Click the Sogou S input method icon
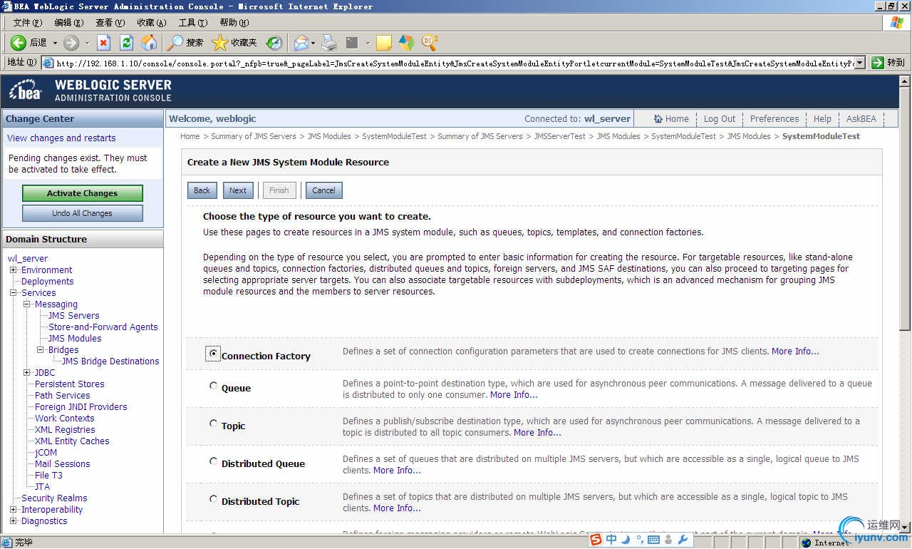 [x=596, y=540]
